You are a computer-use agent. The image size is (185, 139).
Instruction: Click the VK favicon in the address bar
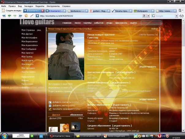pyautogui.click(x=37, y=16)
